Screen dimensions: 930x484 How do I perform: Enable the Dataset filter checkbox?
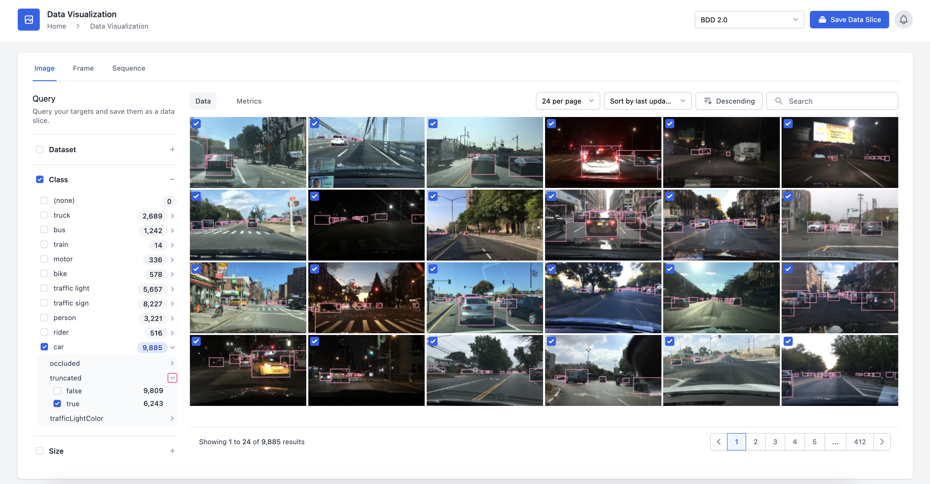click(x=40, y=150)
